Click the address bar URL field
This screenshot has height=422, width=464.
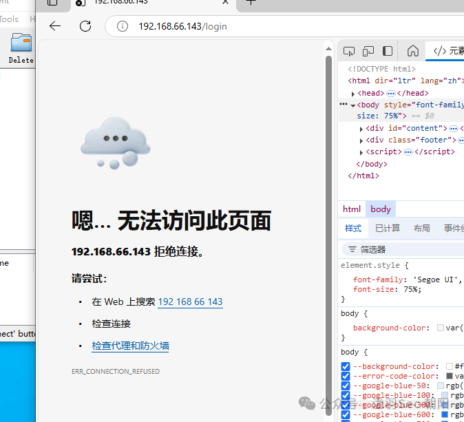(284, 26)
